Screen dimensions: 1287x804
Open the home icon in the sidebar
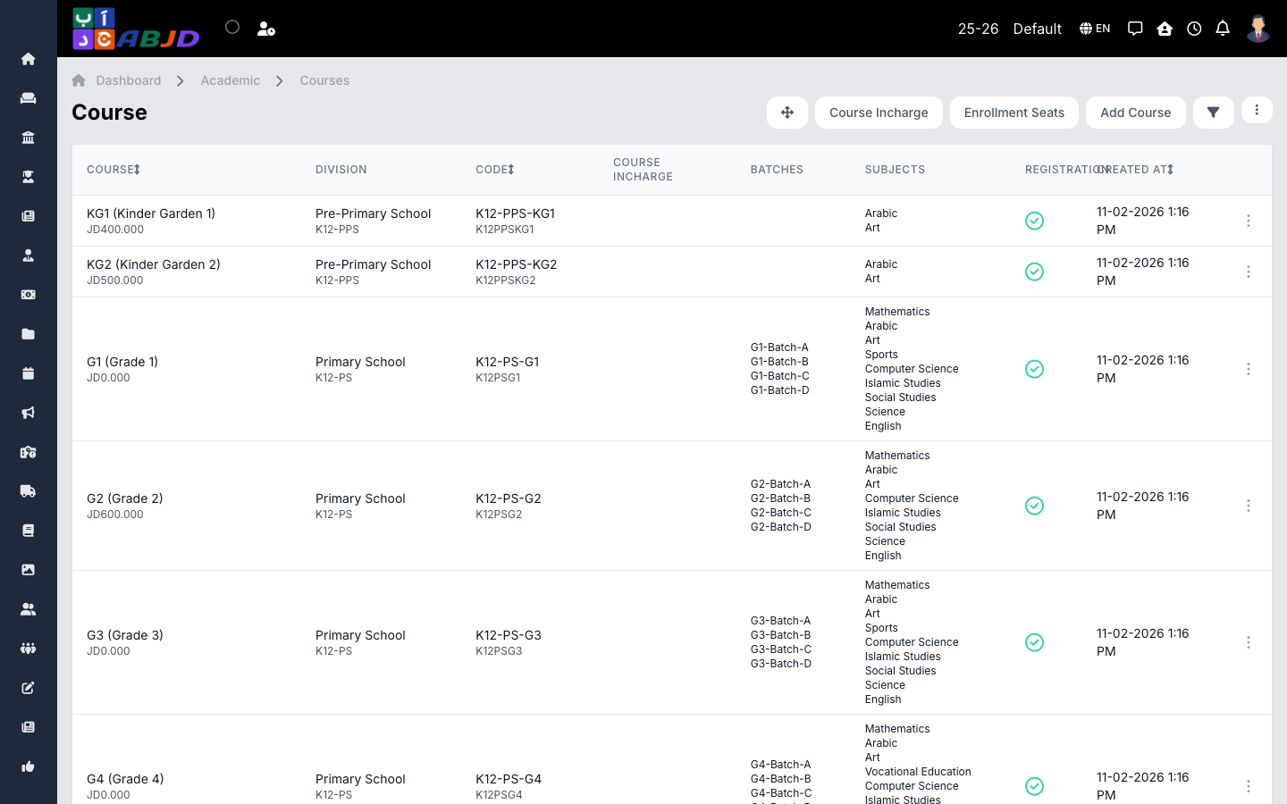[x=28, y=59]
